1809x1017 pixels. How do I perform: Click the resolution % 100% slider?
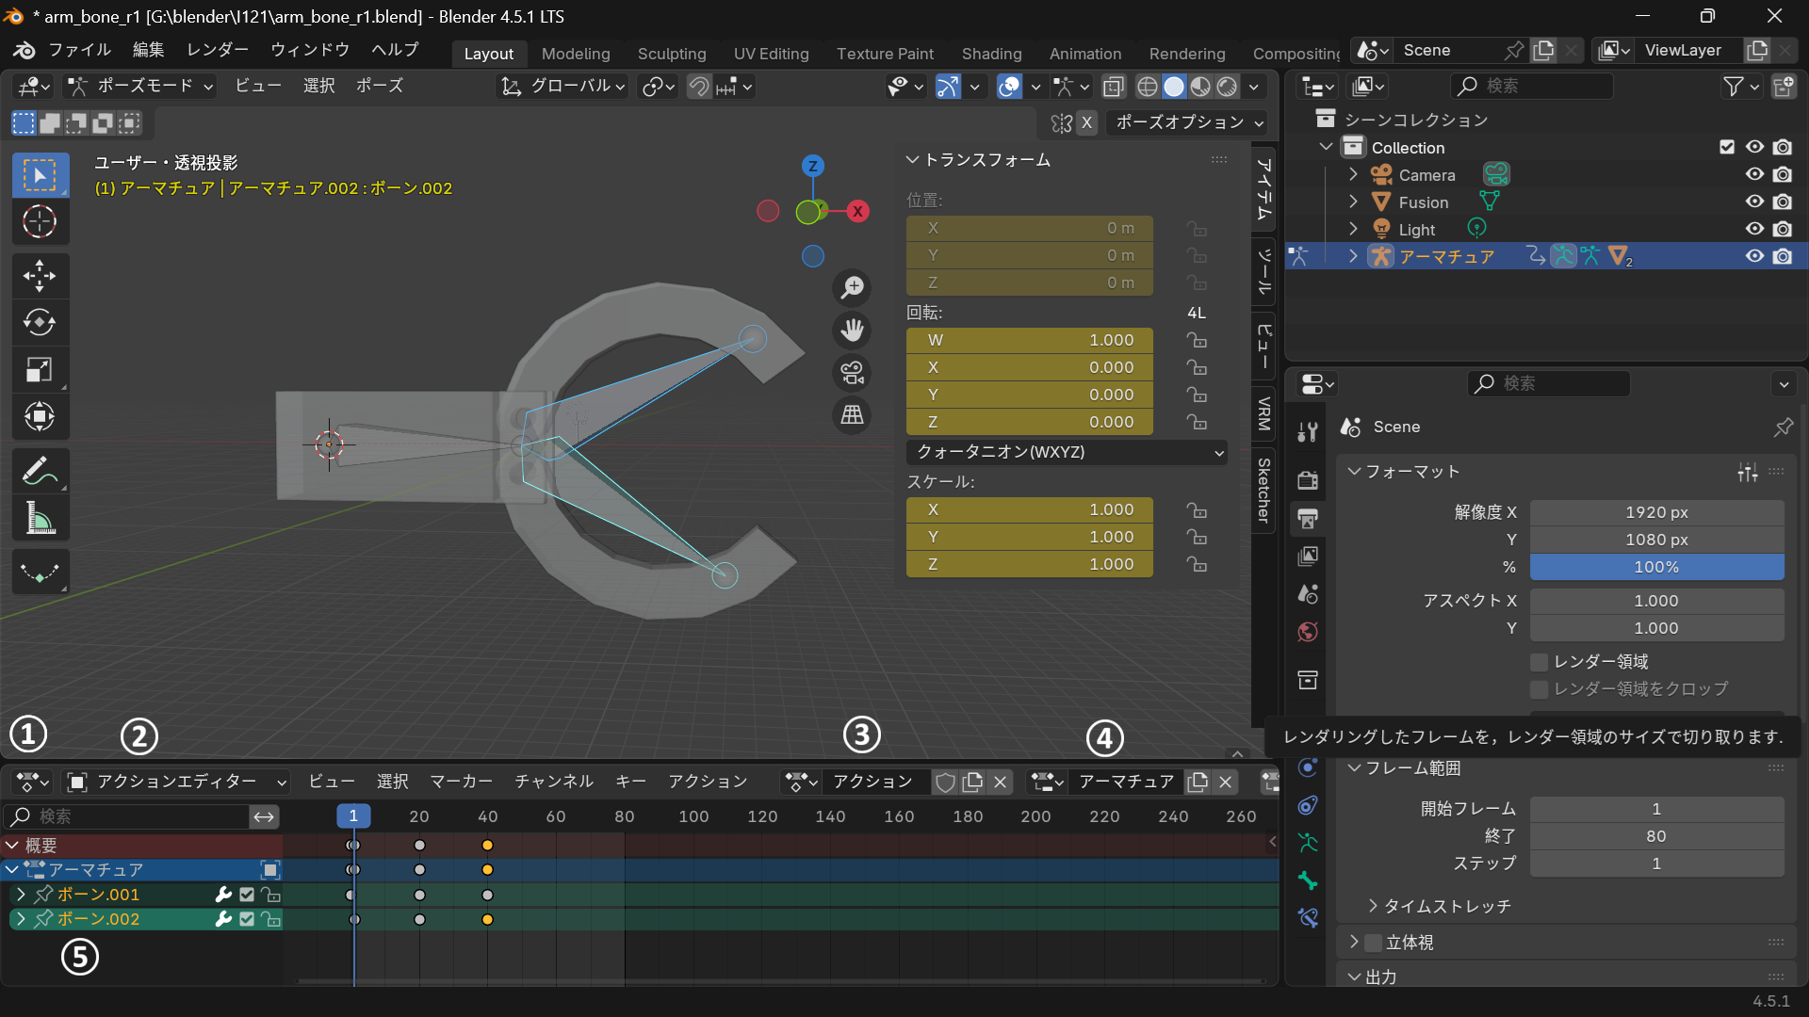pos(1656,567)
